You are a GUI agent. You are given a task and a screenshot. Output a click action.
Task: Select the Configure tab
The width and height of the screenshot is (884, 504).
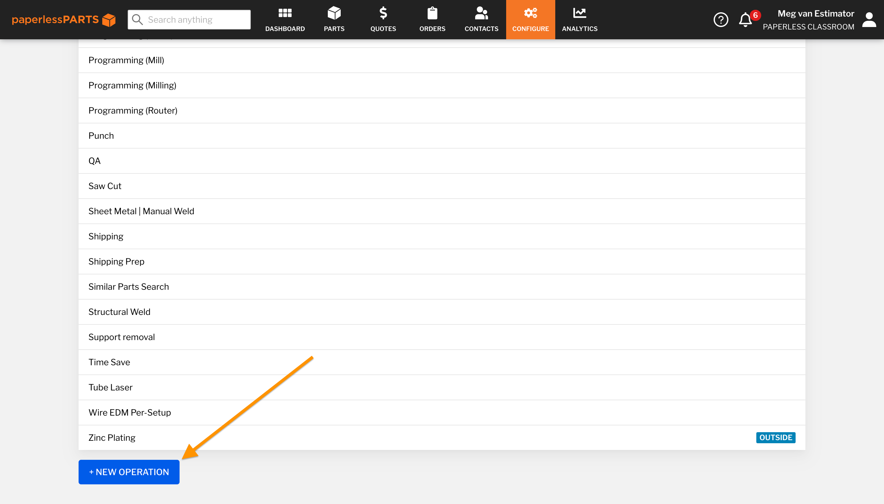coord(530,20)
